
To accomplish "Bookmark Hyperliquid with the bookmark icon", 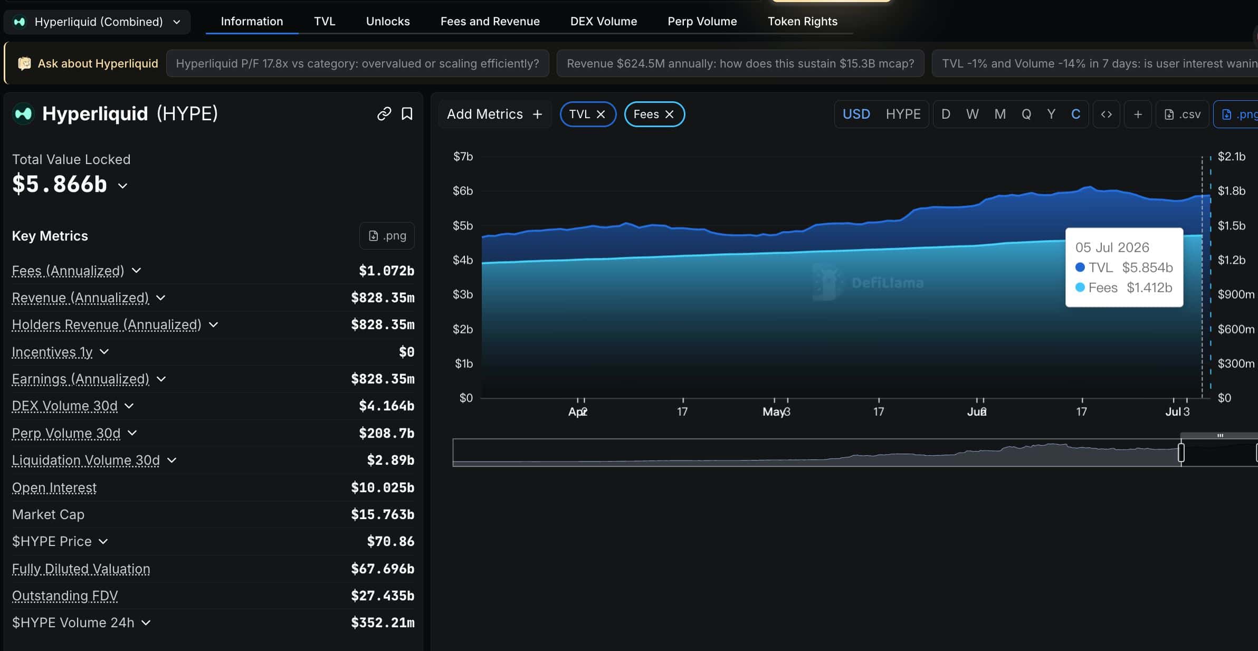I will pyautogui.click(x=407, y=114).
